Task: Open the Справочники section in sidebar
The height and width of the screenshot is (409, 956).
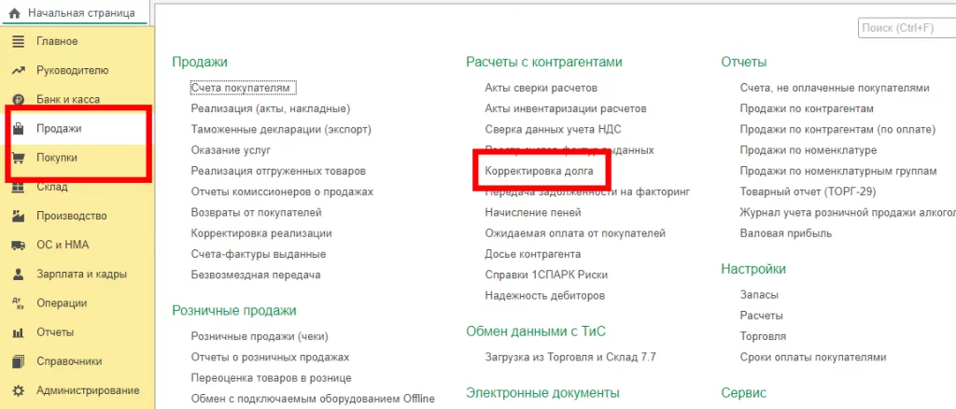Action: pos(69,361)
